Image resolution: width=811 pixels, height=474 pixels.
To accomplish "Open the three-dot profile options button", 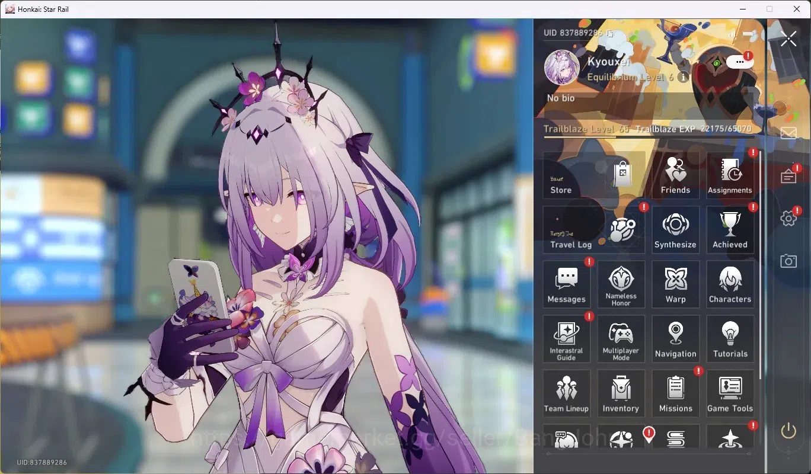I will pyautogui.click(x=739, y=61).
